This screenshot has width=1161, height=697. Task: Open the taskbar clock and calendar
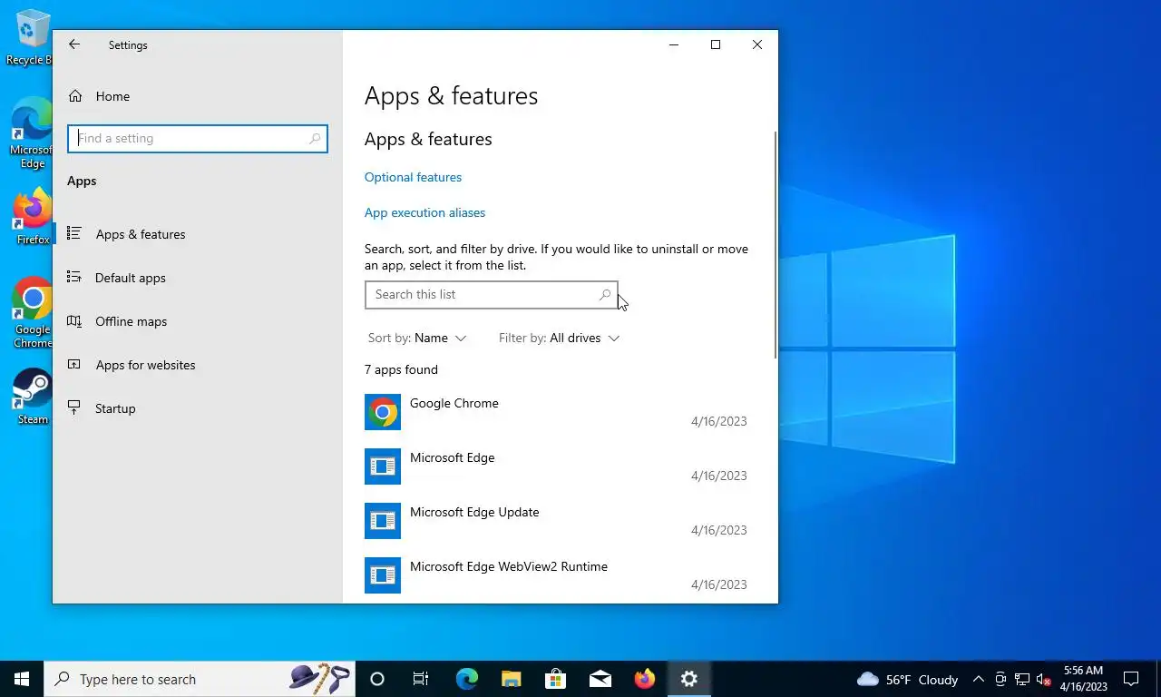pyautogui.click(x=1083, y=679)
